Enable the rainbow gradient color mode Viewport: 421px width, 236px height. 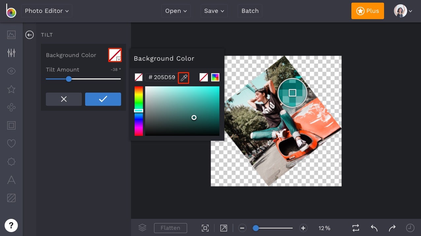215,77
